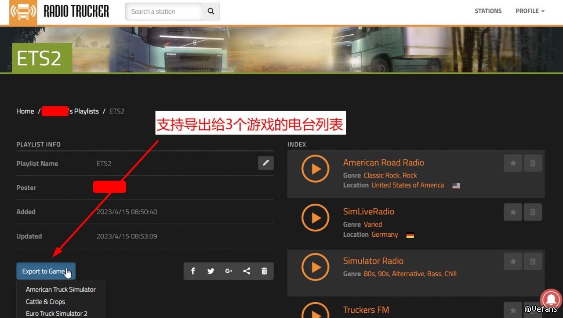Play Simulator Radio station
Screen dimensions: 563x318
tap(316, 267)
